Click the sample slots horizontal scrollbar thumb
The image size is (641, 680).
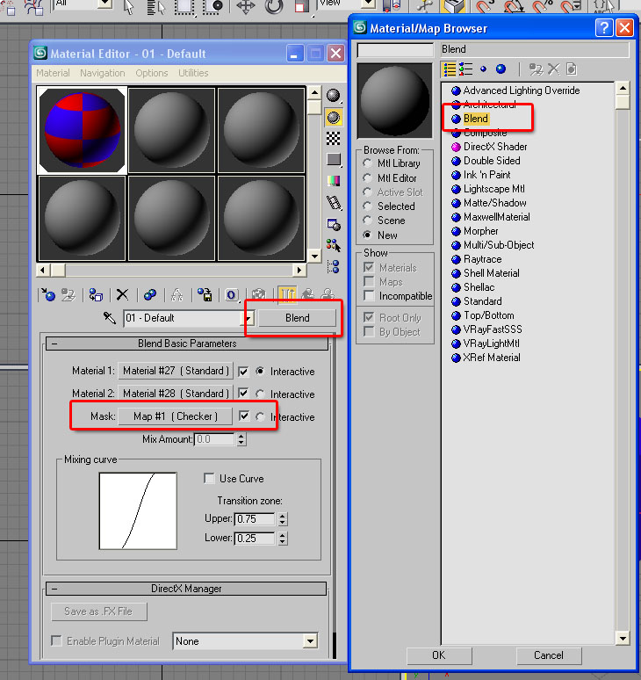[58, 271]
